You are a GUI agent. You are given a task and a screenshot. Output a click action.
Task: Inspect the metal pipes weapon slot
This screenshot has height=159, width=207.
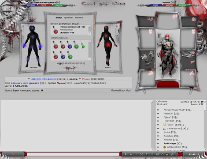189,56
